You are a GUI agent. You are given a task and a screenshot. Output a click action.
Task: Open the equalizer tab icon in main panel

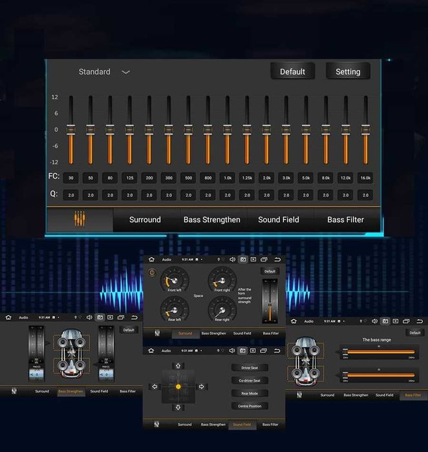[x=80, y=219]
